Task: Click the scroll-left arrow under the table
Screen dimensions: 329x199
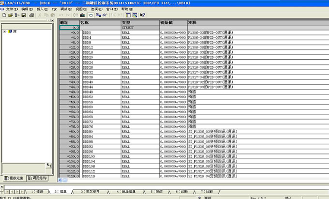Action: tap(60, 180)
